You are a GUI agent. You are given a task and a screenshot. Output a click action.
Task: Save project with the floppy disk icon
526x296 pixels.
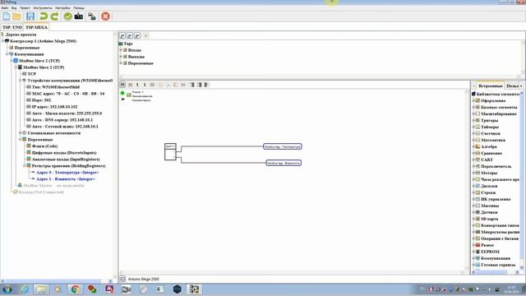click(30, 16)
